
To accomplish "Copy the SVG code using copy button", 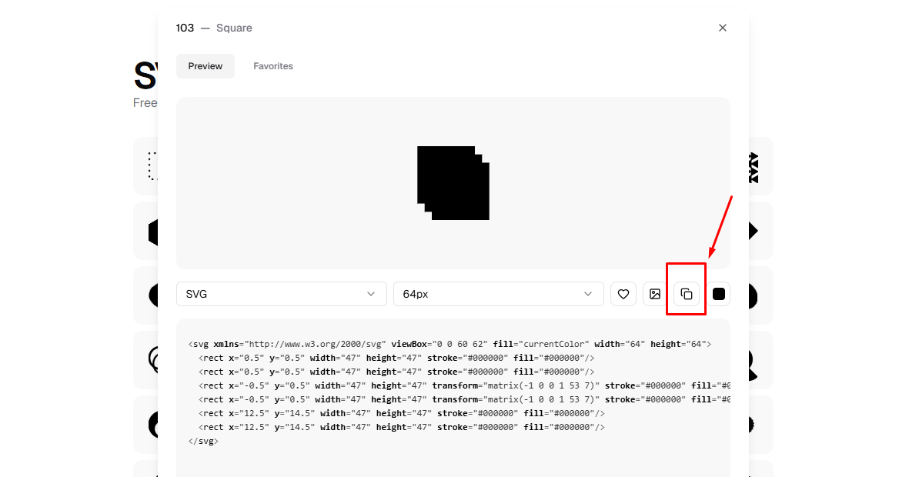I will tap(686, 293).
